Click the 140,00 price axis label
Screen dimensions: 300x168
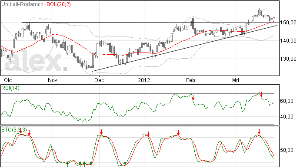(x=288, y=40)
